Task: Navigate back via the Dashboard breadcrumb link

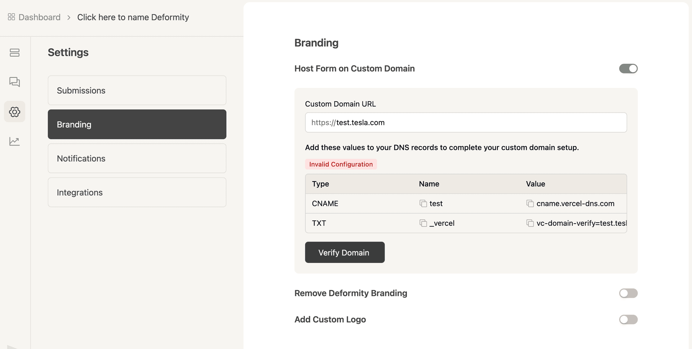Action: 39,17
